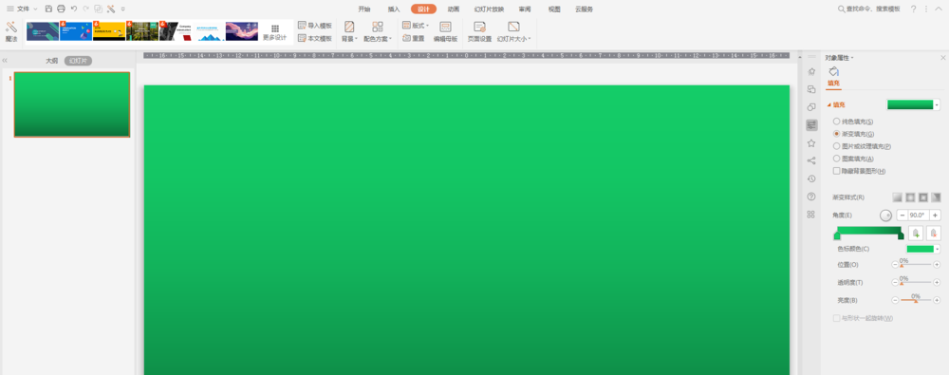Increase 位置 position with plus button
Viewport: 949px width, 375px height.
coord(937,265)
